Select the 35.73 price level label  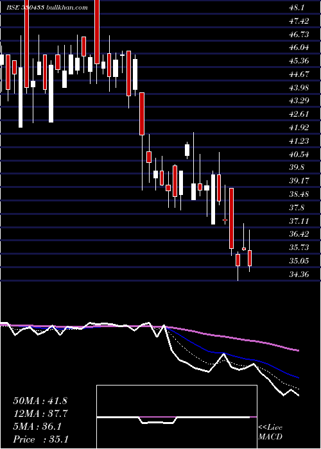(x=299, y=248)
